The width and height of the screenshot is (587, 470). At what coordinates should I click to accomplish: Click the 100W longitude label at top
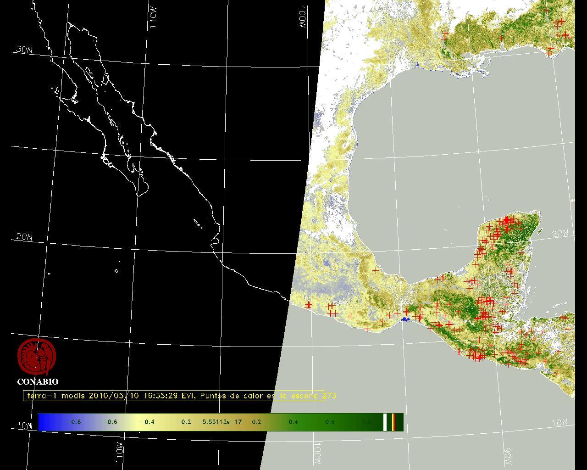(x=302, y=18)
